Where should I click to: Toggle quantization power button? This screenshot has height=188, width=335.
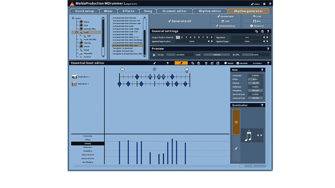pos(236,122)
